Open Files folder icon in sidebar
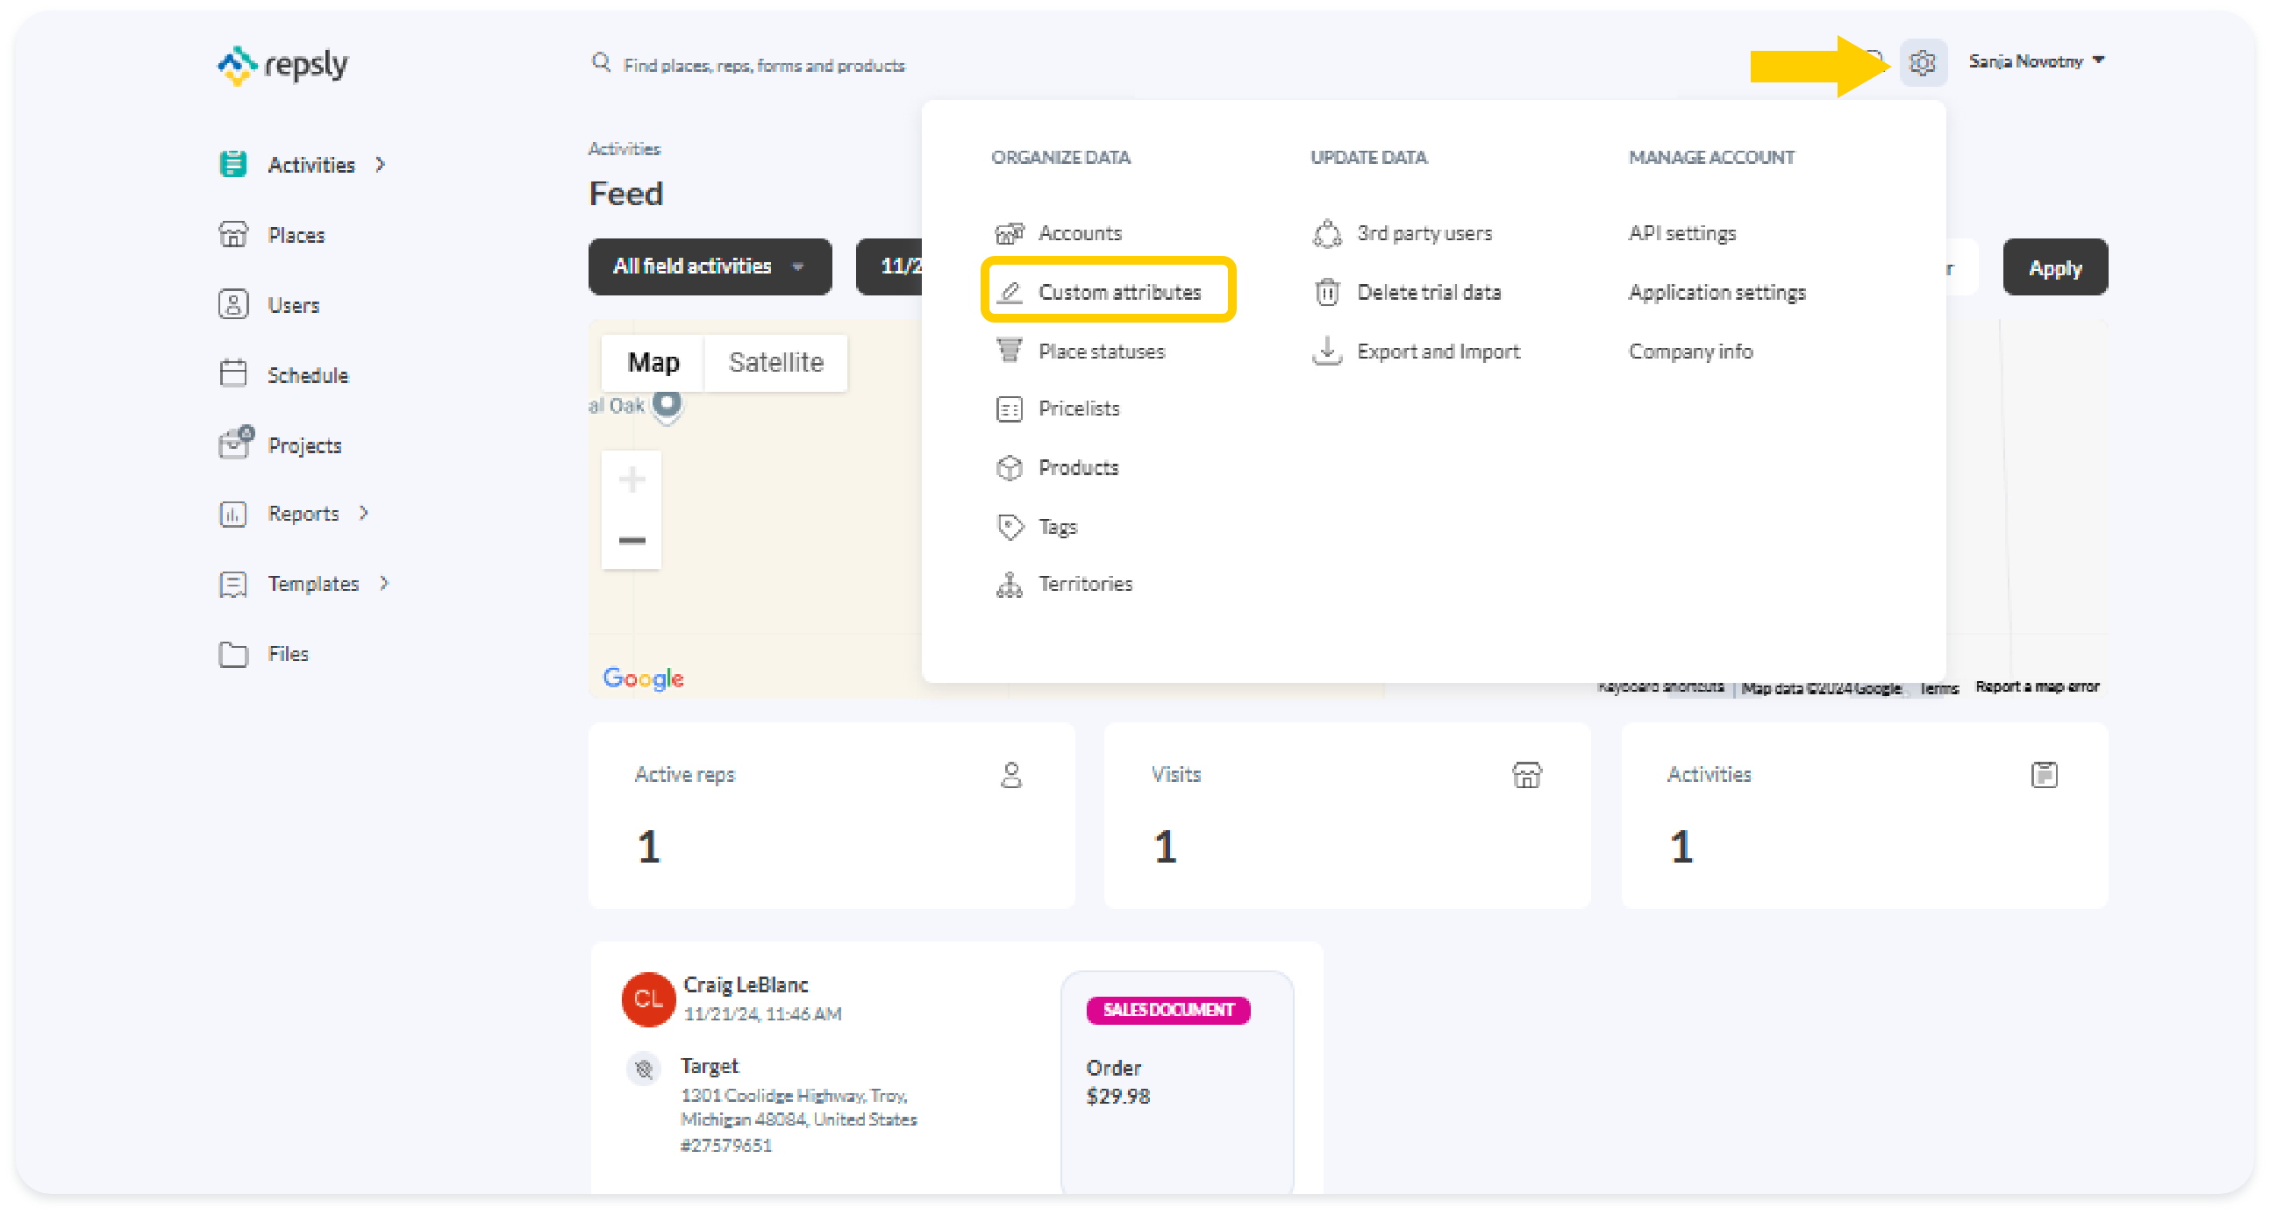Viewport: 2270px width, 1215px height. click(x=232, y=654)
